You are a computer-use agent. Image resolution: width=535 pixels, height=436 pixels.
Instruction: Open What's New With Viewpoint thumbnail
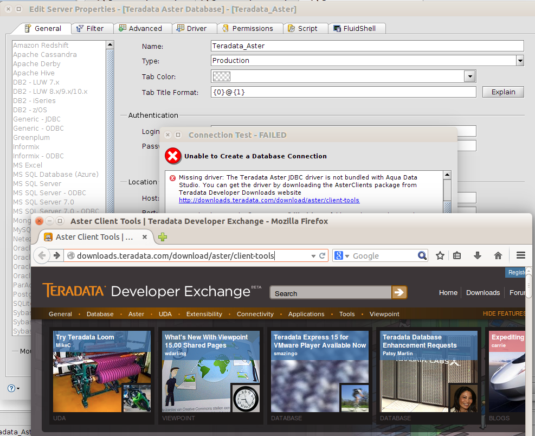[211, 371]
